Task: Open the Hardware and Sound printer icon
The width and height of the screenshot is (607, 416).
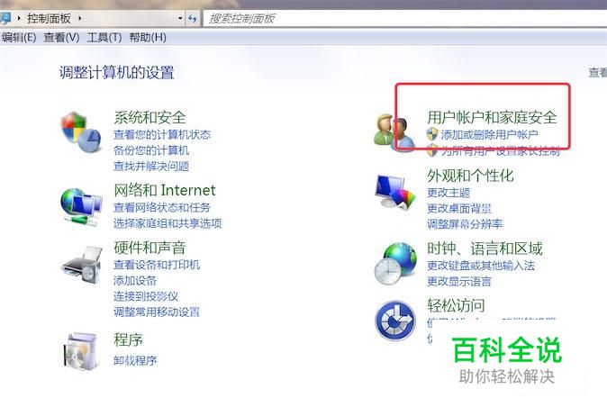Action: coord(82,266)
